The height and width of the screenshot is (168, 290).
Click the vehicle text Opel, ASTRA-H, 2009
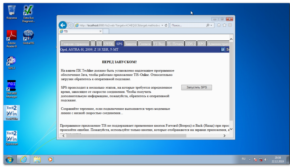click(89, 50)
